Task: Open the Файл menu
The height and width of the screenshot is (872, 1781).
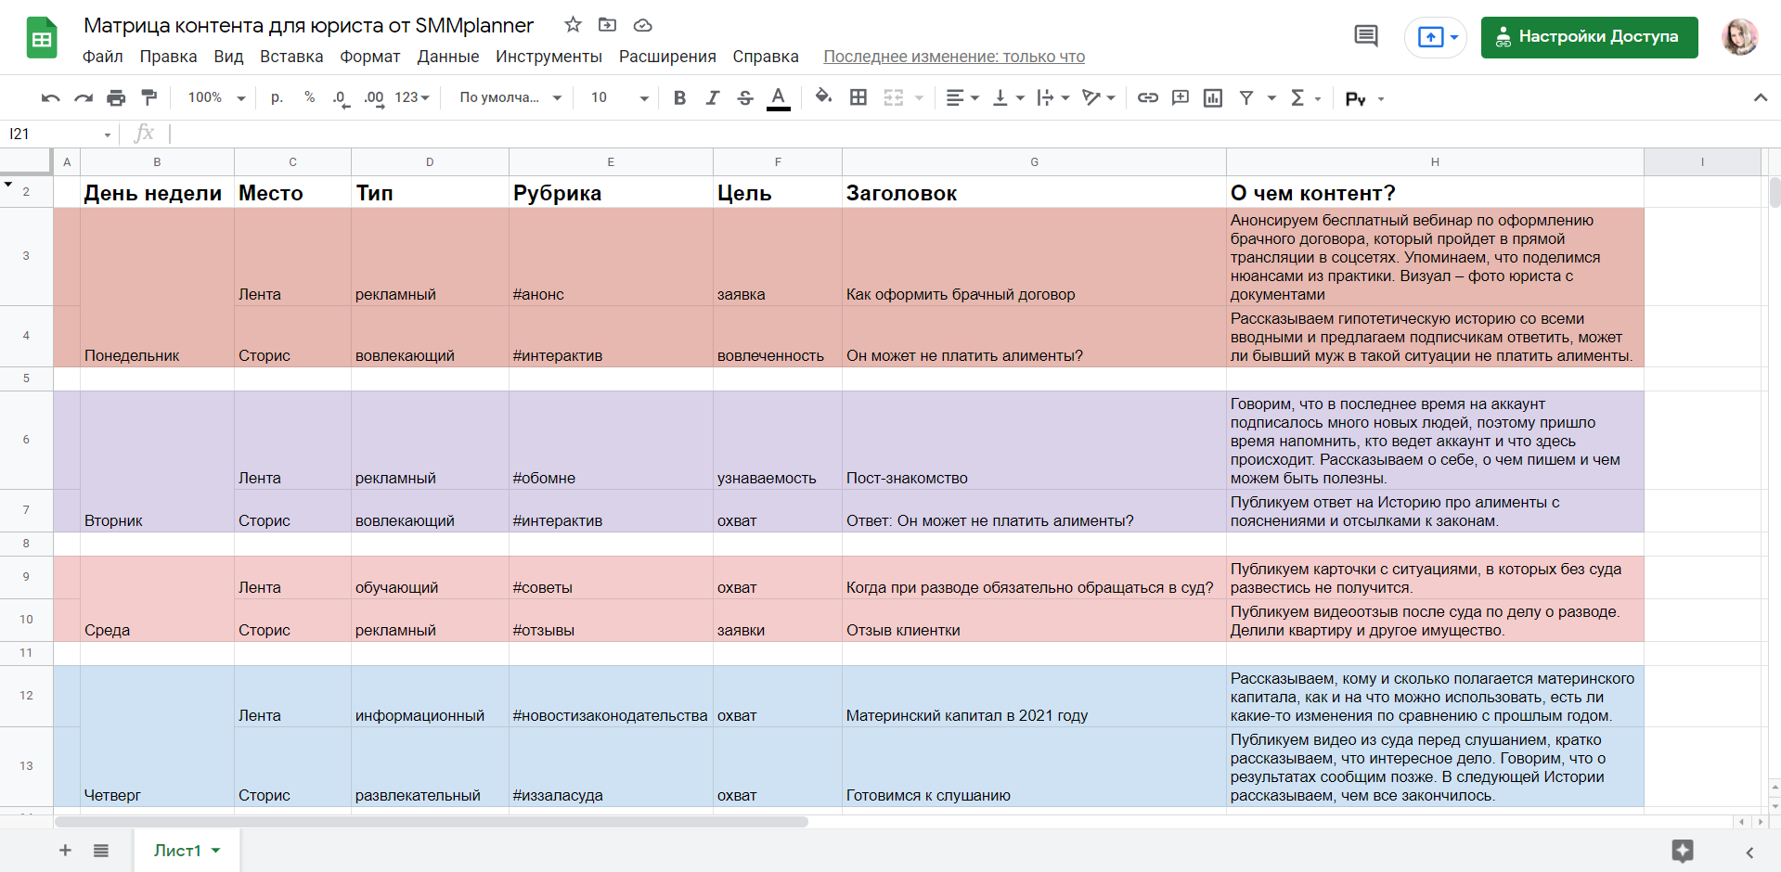Action: click(103, 57)
